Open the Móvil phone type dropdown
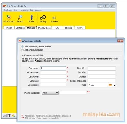The width and height of the screenshot is (127, 124). [x=50, y=93]
